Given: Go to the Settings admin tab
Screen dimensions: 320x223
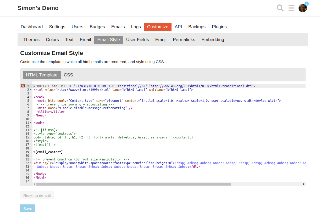Looking at the screenshot, I should (57, 27).
